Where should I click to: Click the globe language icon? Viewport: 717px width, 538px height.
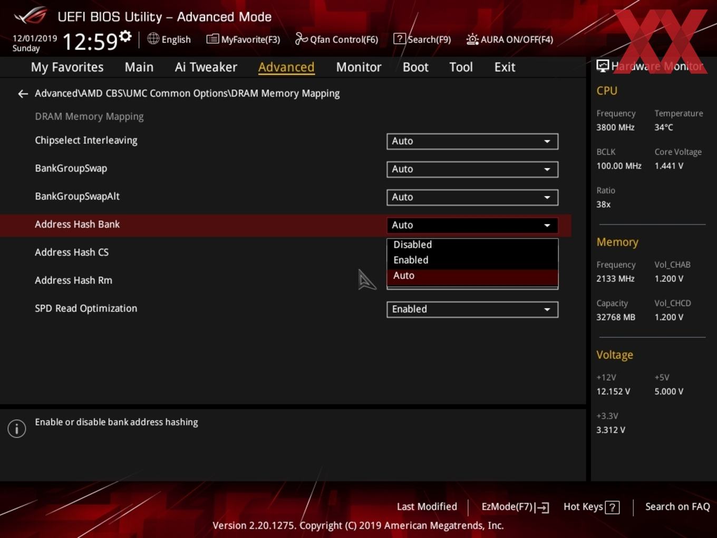153,39
